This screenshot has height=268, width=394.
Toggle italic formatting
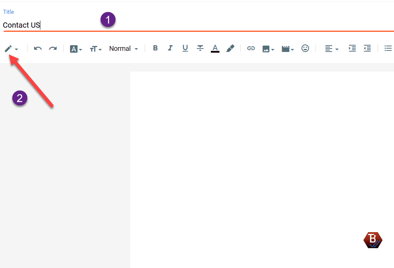(170, 48)
